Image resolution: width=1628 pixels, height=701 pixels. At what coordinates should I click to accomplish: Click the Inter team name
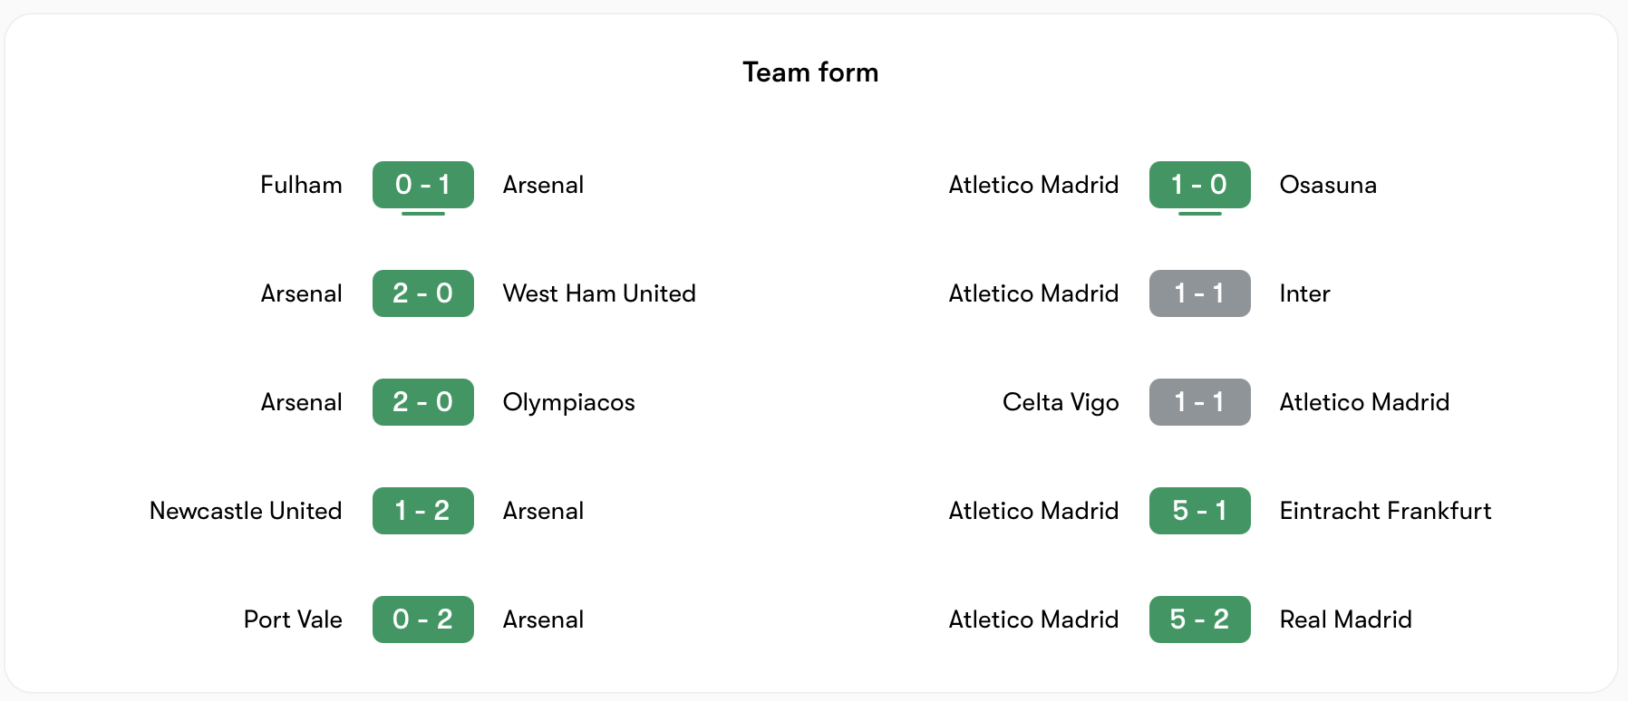point(1304,293)
